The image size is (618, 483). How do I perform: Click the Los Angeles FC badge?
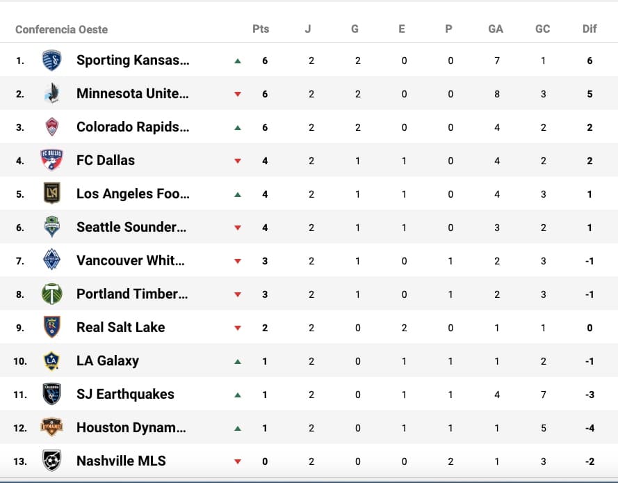pyautogui.click(x=51, y=193)
